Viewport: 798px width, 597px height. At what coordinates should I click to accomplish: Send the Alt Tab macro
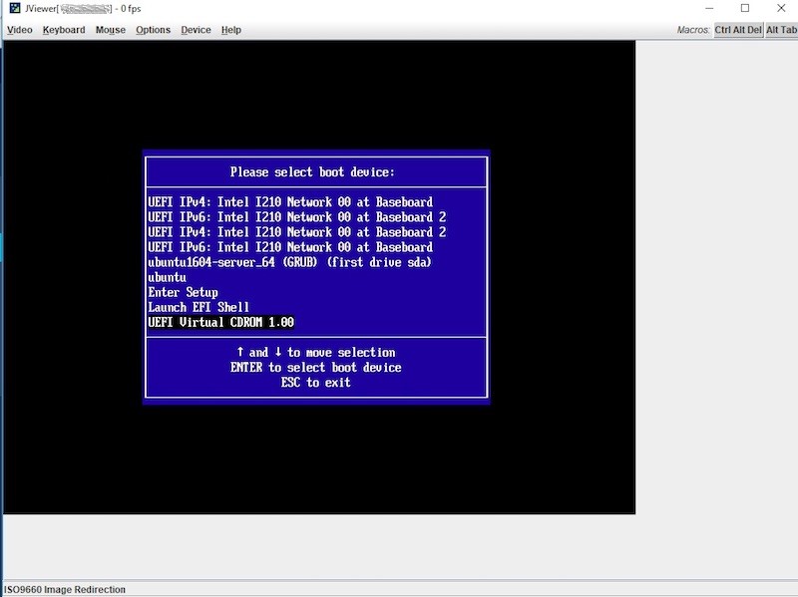point(780,30)
